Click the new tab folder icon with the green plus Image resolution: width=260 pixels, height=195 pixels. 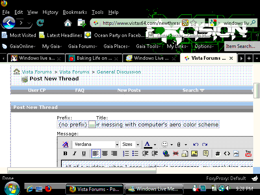(82, 23)
